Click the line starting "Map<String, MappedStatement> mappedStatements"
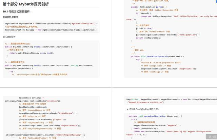This screenshot has width=217, height=140. [172, 100]
